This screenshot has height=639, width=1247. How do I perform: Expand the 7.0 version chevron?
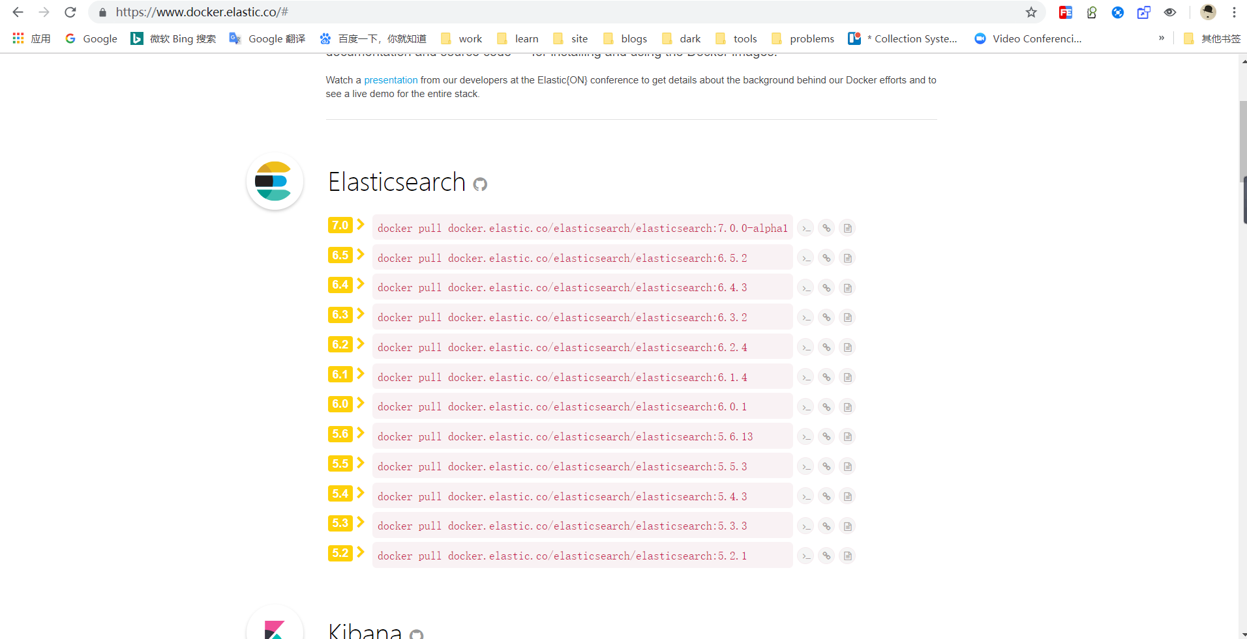click(361, 224)
